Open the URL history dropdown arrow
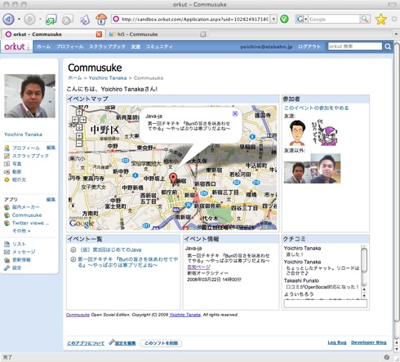The image size is (400, 362). click(x=273, y=19)
